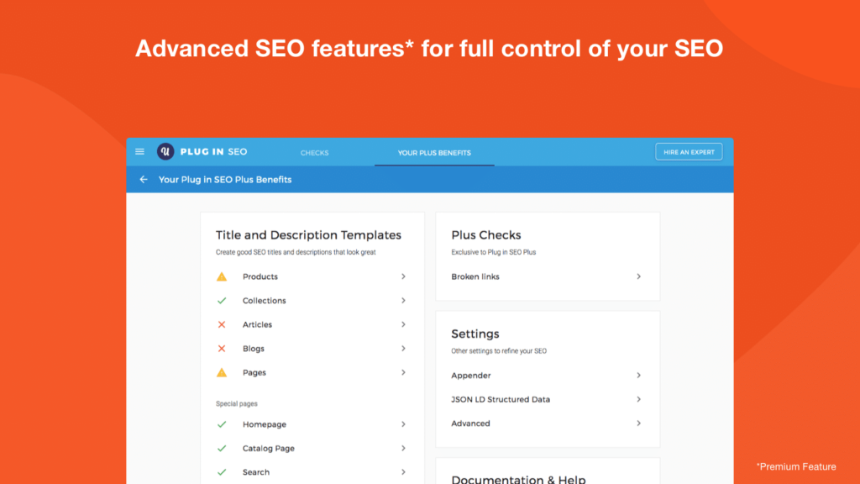Expand the Search row chevron
Viewport: 860px width, 484px height.
click(403, 472)
